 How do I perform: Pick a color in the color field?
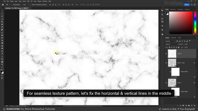(181, 23)
